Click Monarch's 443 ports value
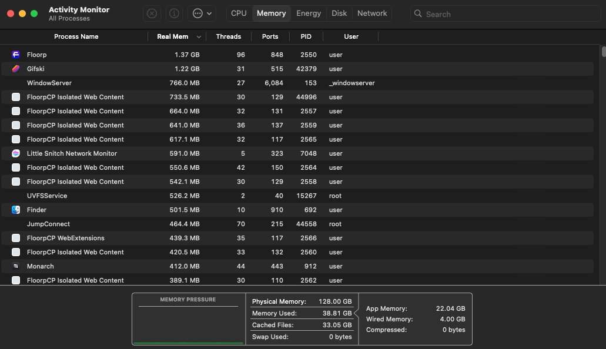This screenshot has height=349, width=606. pos(277,266)
